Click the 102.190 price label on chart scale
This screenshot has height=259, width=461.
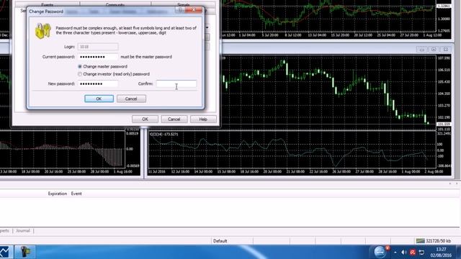[444, 117]
